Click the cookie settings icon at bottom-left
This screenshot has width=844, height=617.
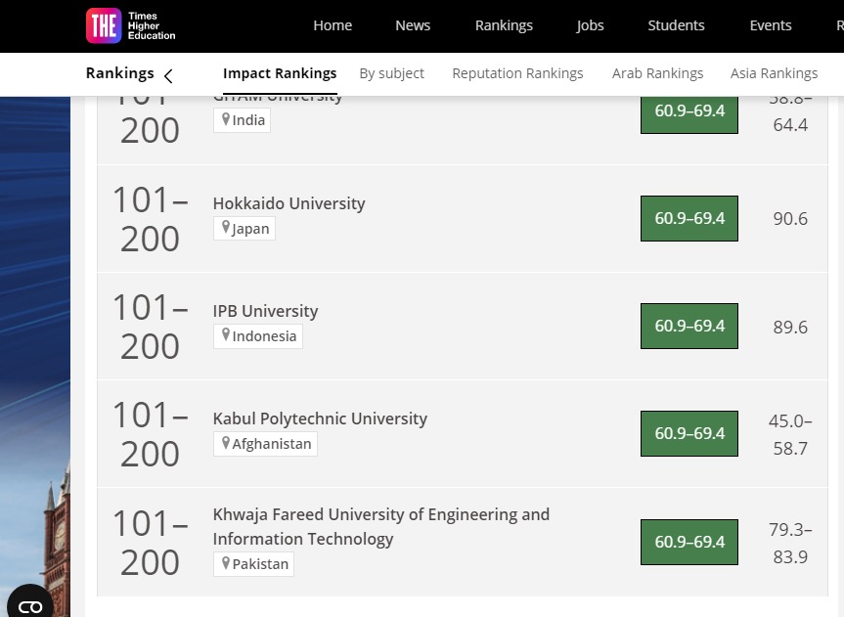(x=30, y=605)
